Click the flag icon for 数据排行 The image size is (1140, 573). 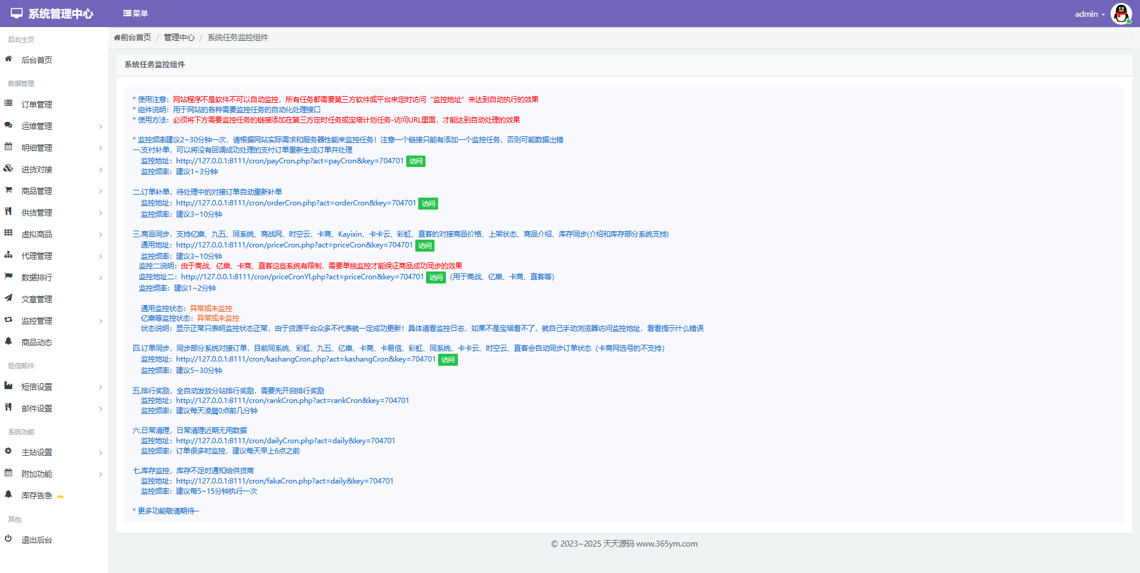[8, 276]
